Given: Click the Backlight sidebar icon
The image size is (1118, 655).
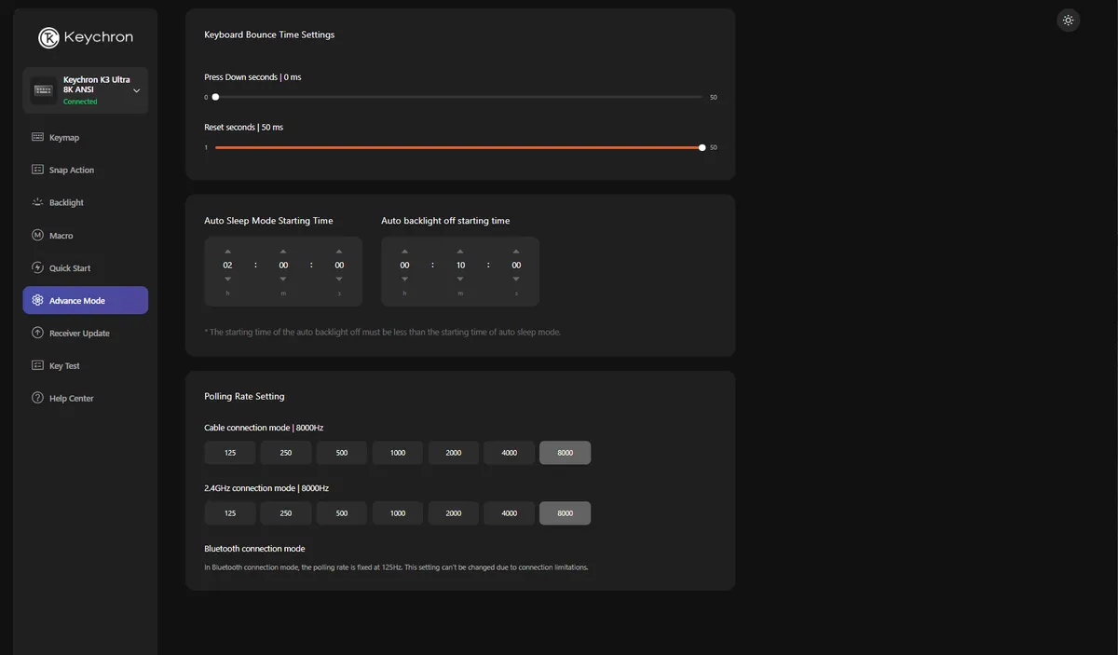Looking at the screenshot, I should click(37, 202).
